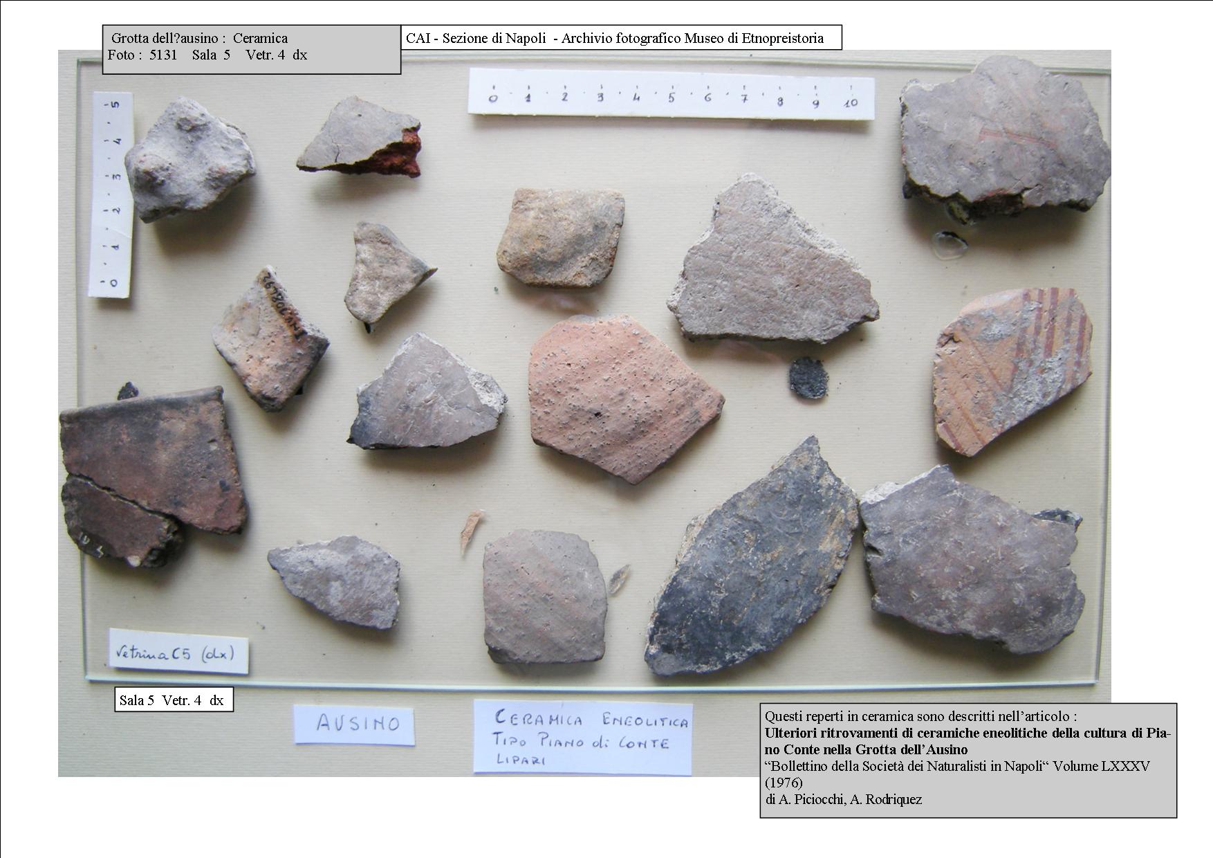
Task: Click the sherd bearing a black inventory number
Action: coord(270,339)
